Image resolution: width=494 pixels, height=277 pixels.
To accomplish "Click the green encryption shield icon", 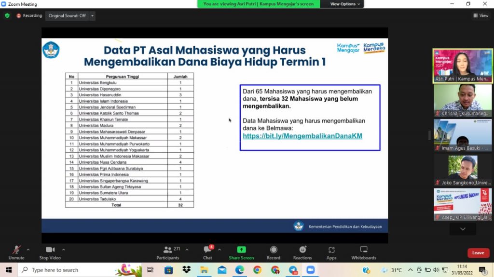I will tap(7, 15).
